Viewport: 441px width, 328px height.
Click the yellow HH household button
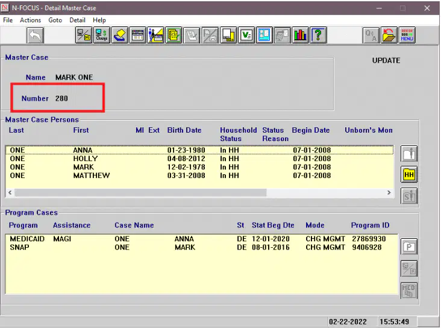point(409,175)
